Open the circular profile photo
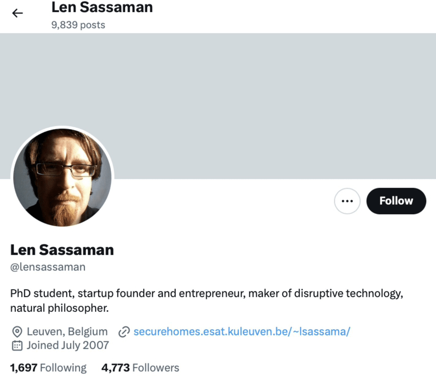The height and width of the screenshot is (376, 436). click(x=62, y=177)
